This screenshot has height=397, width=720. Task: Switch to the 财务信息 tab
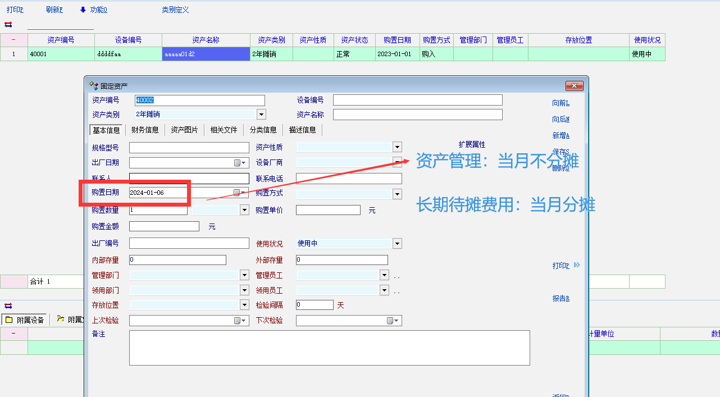click(145, 130)
